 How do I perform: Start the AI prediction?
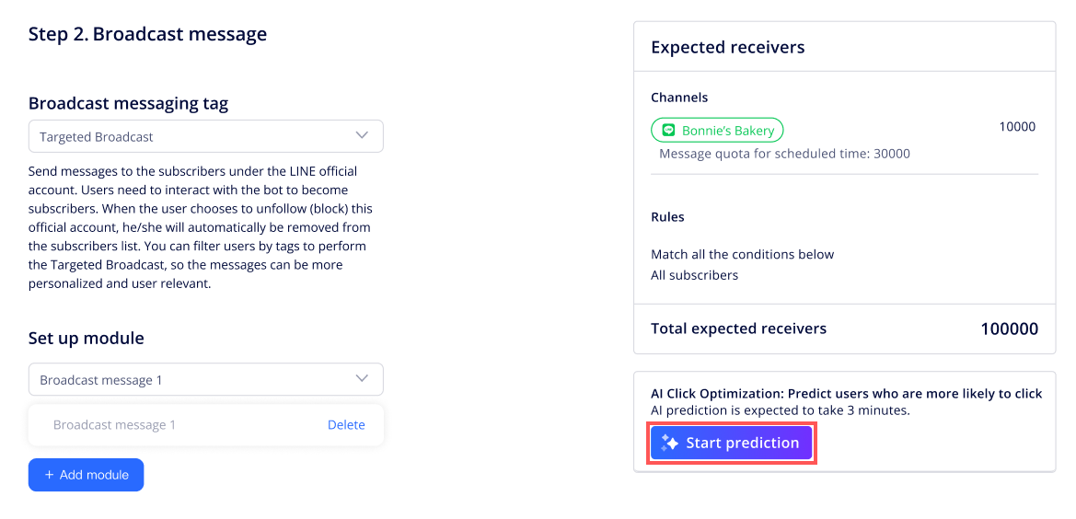click(x=731, y=443)
